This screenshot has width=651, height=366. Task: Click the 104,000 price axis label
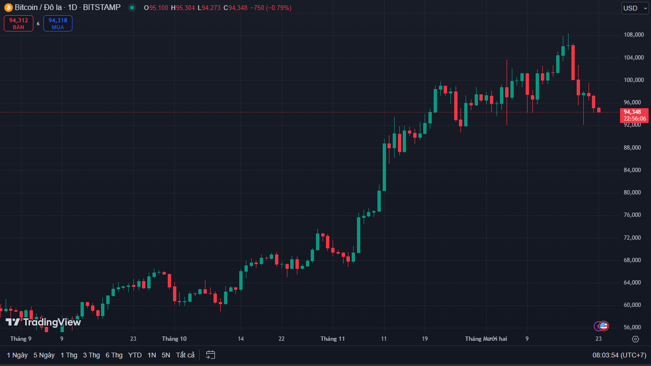[634, 58]
